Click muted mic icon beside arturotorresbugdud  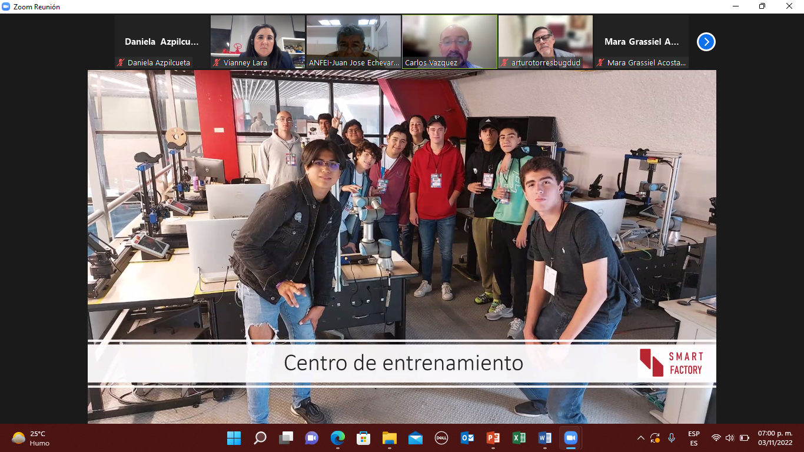pos(505,62)
